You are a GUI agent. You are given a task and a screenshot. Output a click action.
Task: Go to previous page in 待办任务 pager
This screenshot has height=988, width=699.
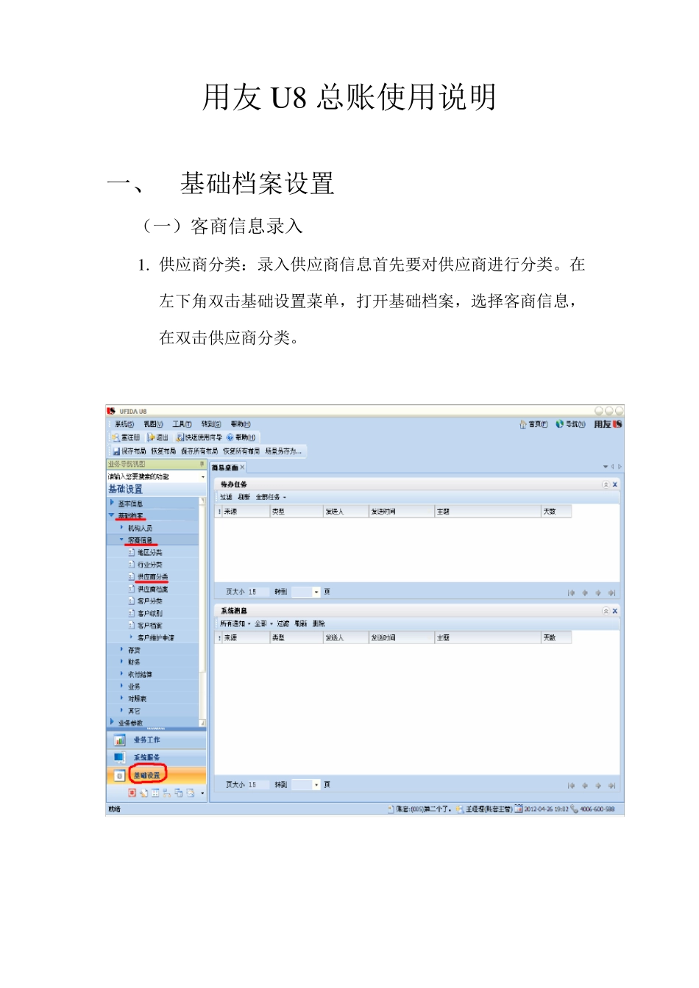coord(585,593)
